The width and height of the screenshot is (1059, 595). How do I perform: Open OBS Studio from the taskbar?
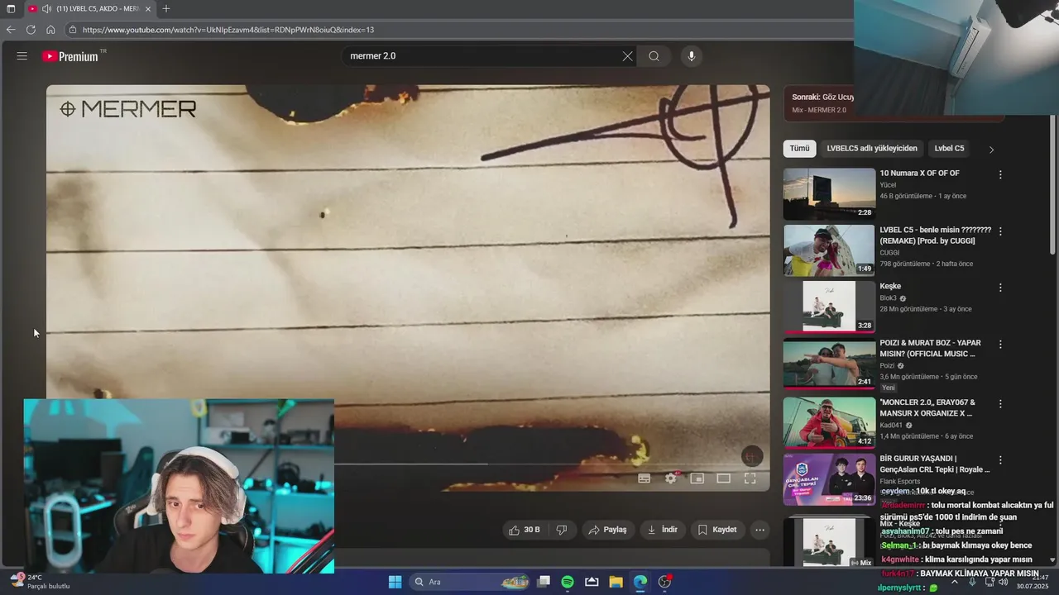click(x=664, y=582)
